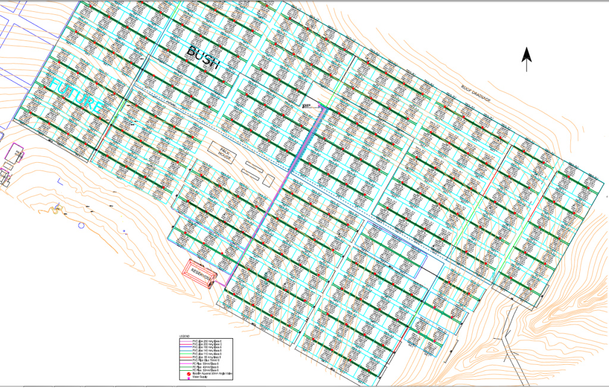Screen dimensions: 609x388
Task: Click the light green 110 mm PVC legend line
Action: tap(186, 355)
